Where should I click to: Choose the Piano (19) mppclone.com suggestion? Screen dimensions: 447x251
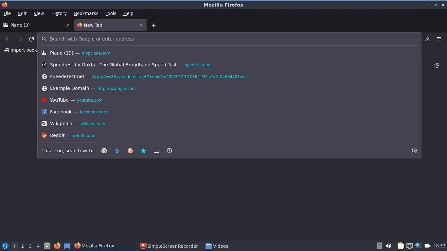[x=229, y=53]
